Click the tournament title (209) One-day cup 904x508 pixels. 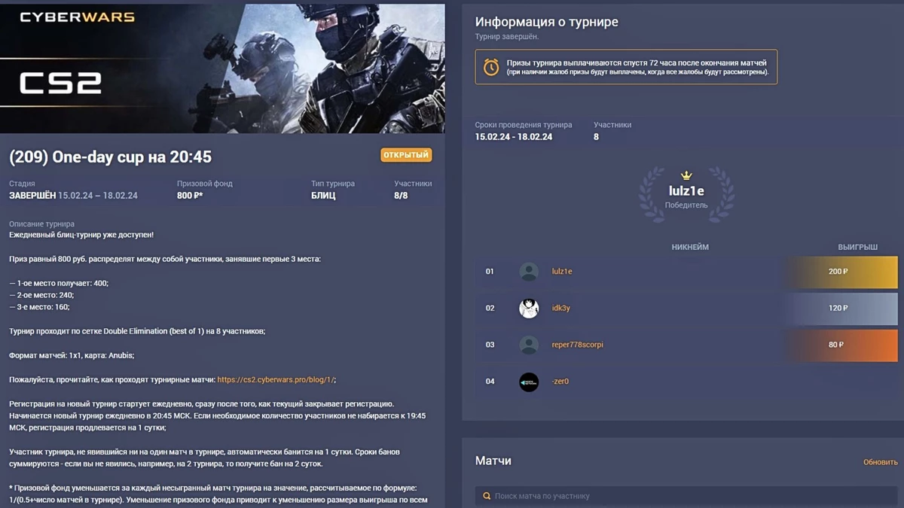110,157
